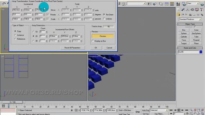Click the Scale totals right arrow
The width and height of the screenshot is (205, 115).
pos(58,19)
